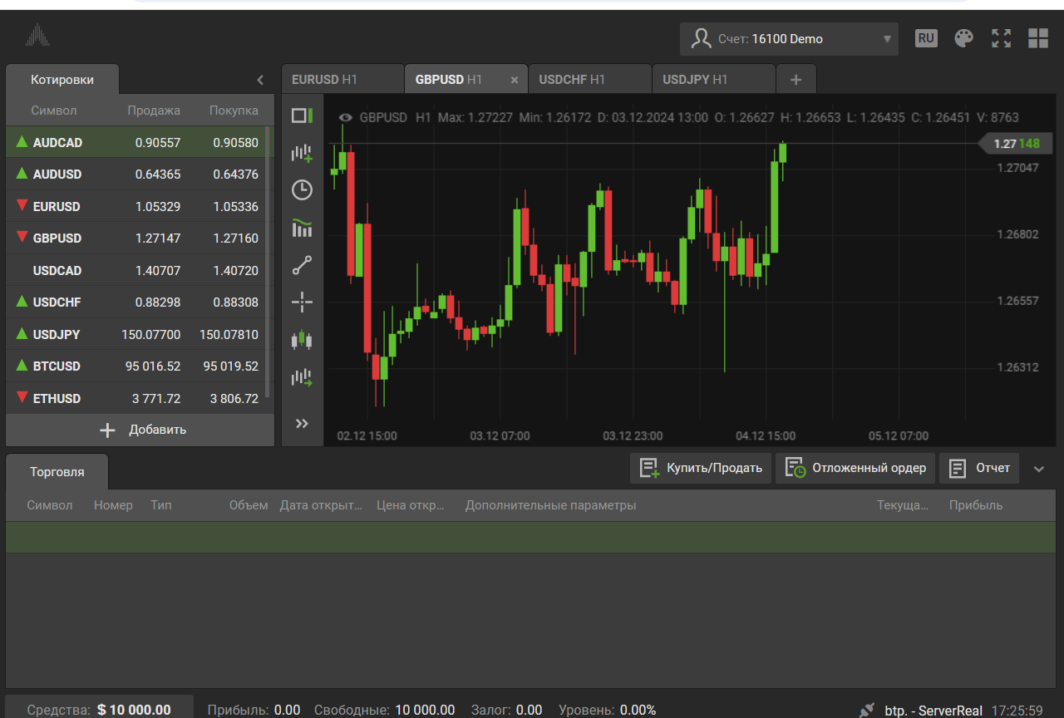Select the line drawing tool

302,265
